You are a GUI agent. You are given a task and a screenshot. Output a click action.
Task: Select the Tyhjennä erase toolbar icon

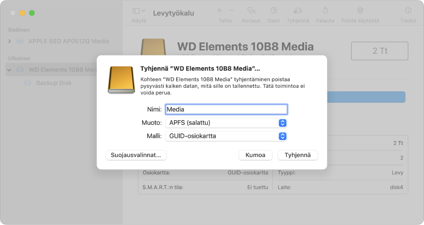click(x=298, y=10)
